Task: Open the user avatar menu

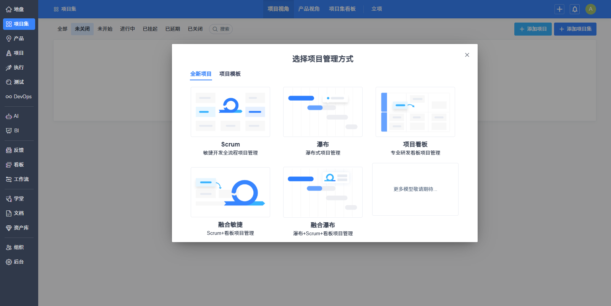Action: point(590,9)
